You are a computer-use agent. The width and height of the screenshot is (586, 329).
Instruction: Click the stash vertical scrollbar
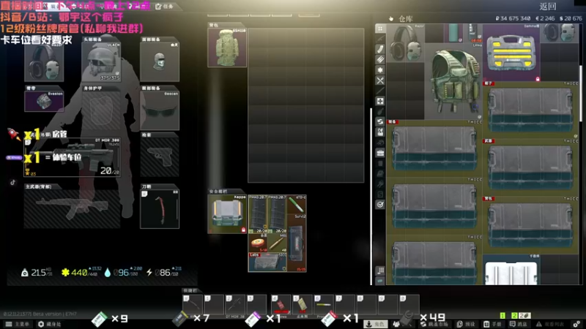click(580, 94)
